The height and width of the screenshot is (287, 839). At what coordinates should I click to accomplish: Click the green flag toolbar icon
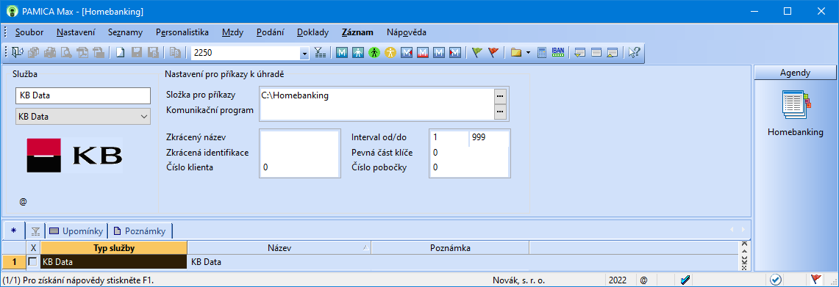click(x=476, y=52)
